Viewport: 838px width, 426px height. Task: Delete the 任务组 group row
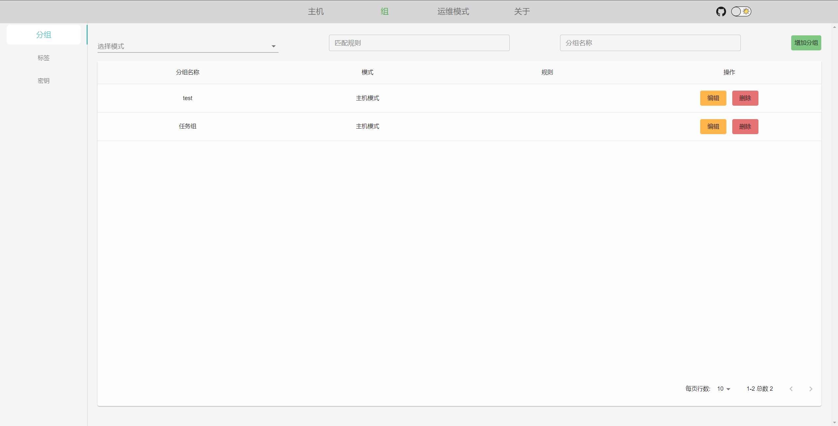point(745,127)
